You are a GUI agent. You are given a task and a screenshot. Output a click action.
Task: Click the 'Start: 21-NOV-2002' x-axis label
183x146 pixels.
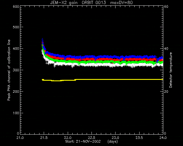[x=83, y=141]
